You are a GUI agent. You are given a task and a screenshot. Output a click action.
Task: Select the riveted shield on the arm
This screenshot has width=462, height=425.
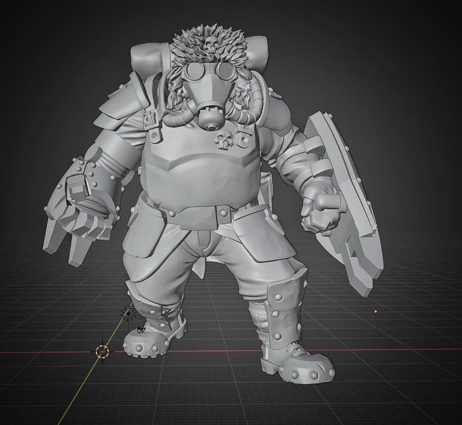(352, 200)
